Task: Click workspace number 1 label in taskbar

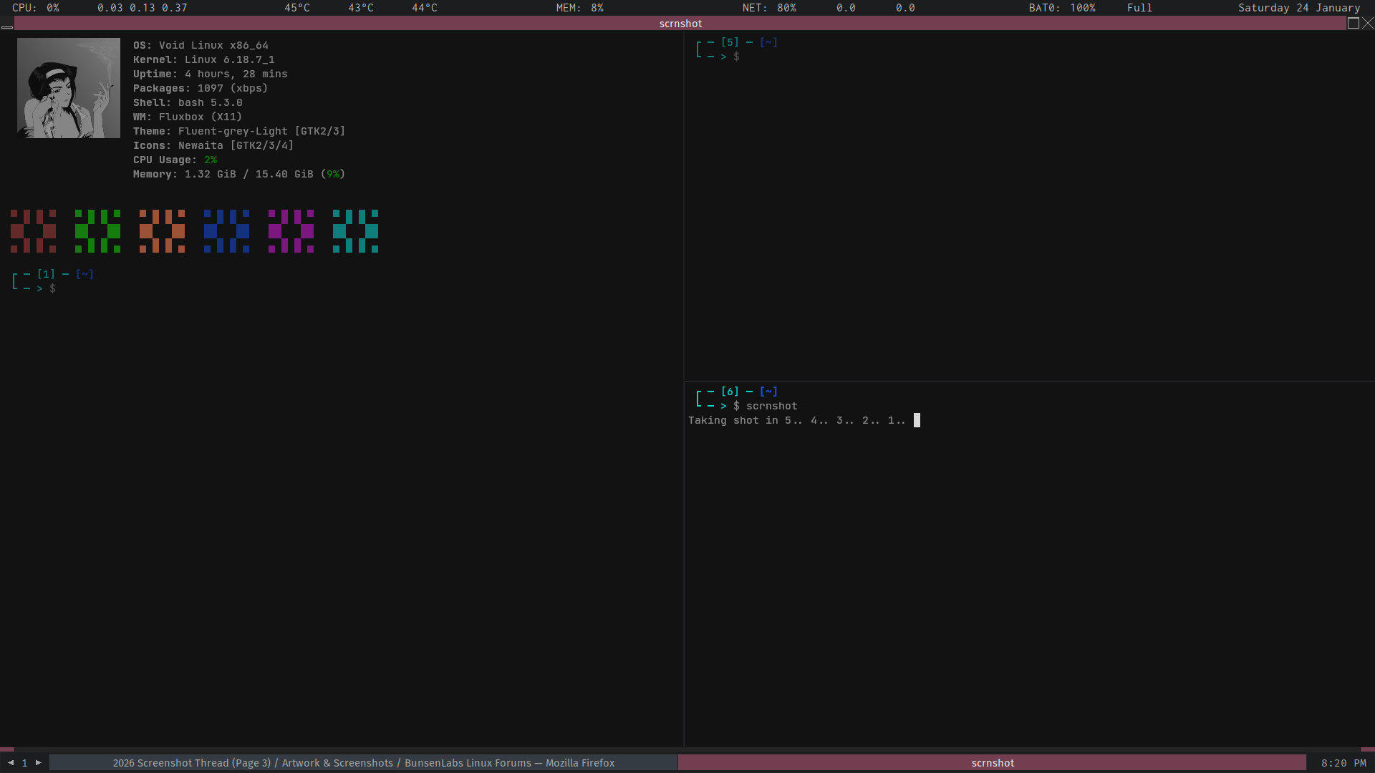Action: (24, 763)
